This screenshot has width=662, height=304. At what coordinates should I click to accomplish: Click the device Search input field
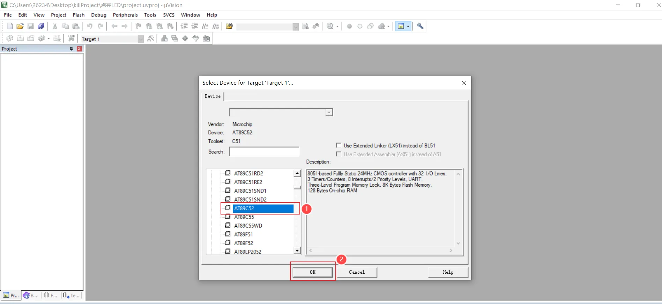pos(264,152)
